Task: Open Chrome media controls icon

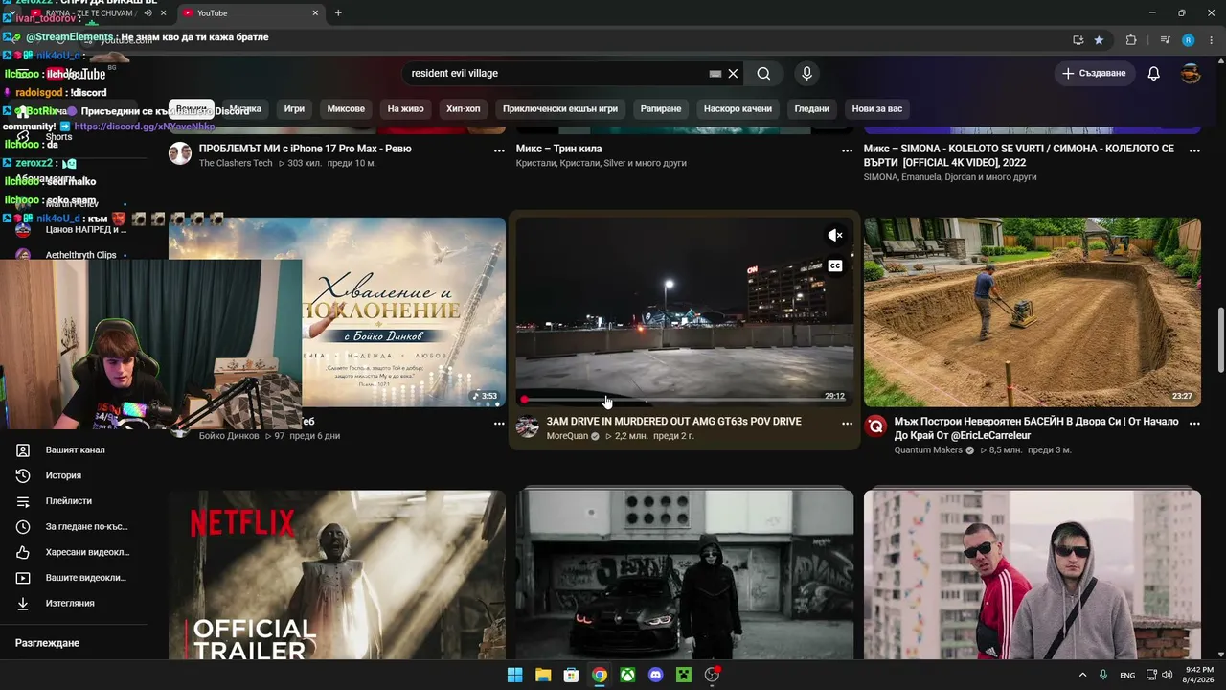Action: click(1165, 40)
